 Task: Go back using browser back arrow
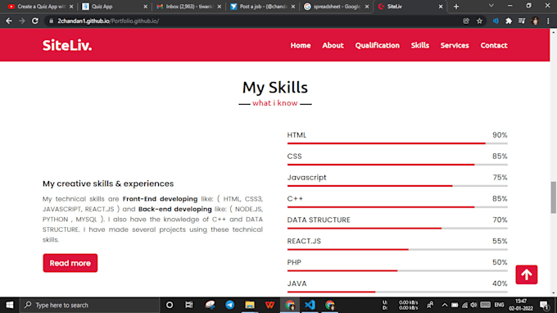[x=9, y=21]
